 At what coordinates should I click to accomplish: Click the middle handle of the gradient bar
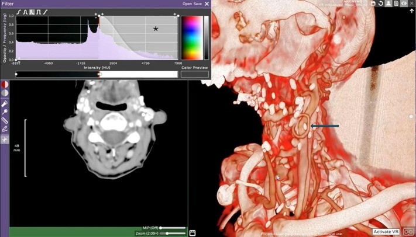pos(99,74)
